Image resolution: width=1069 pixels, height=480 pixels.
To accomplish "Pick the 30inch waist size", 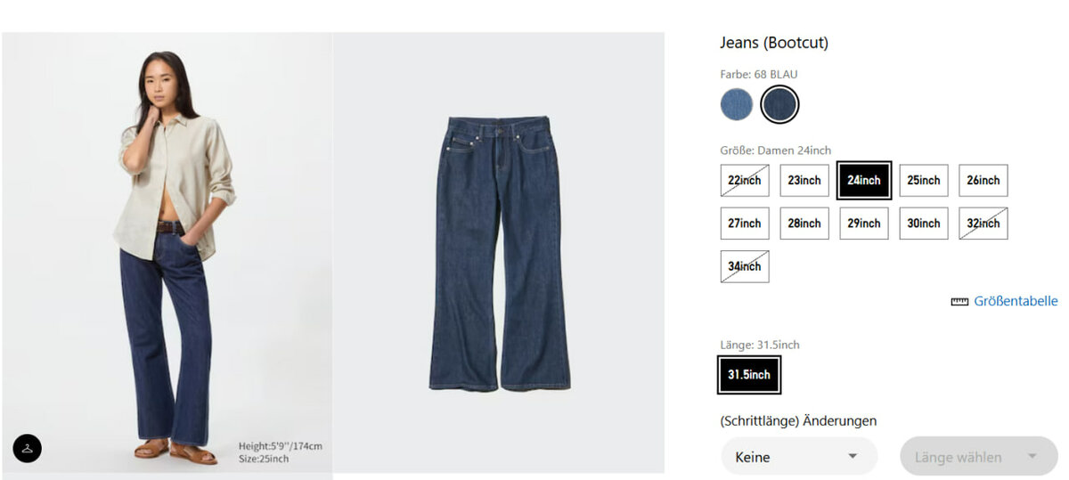I will [924, 224].
